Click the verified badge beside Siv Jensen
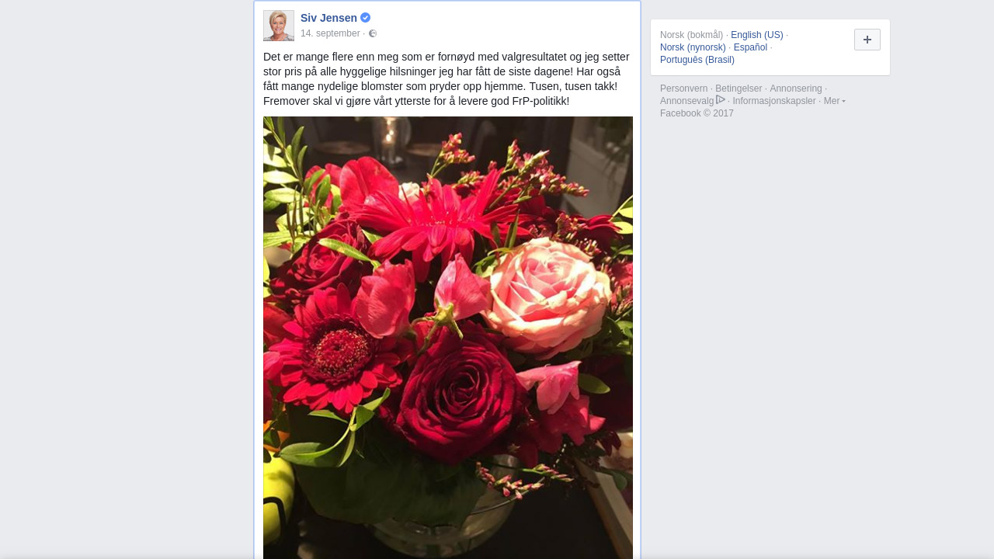The width and height of the screenshot is (994, 559). [x=365, y=18]
